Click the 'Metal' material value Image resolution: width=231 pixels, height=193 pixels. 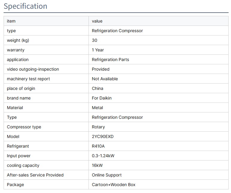[97, 108]
